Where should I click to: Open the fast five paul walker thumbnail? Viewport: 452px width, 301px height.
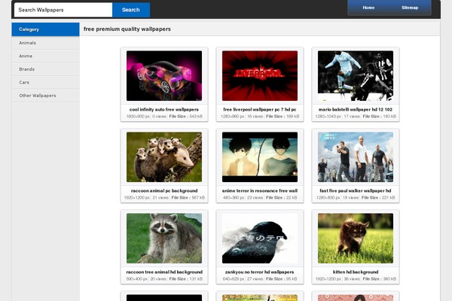[356, 157]
